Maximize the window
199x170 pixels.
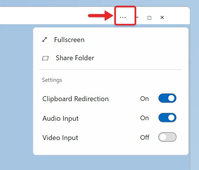click(149, 18)
